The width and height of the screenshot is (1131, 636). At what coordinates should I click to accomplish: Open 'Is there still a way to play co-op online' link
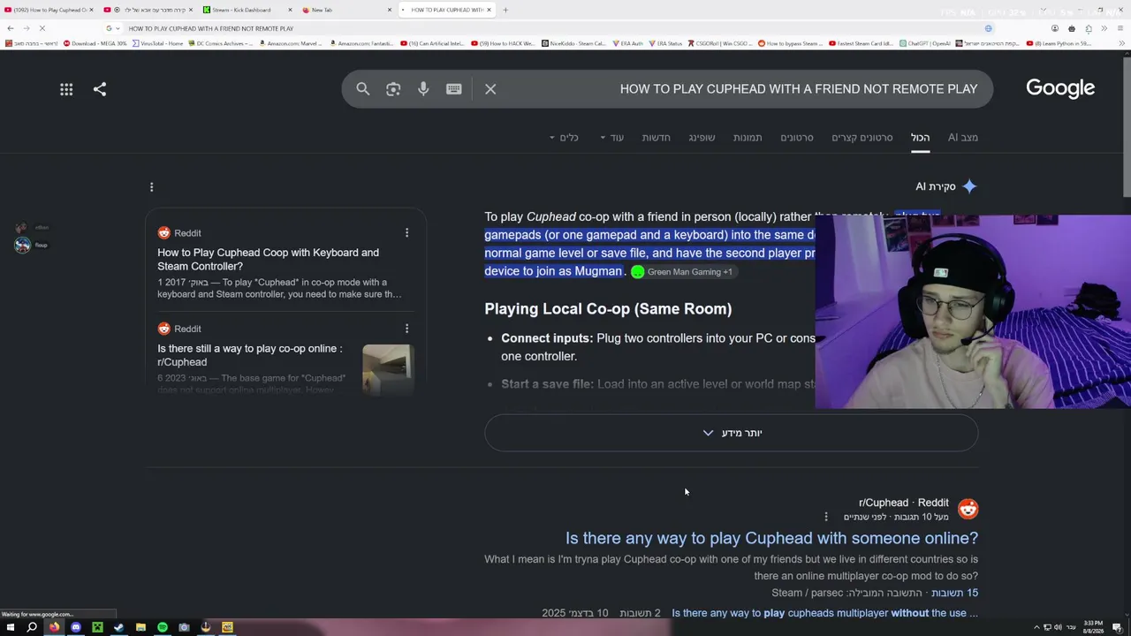(x=250, y=355)
